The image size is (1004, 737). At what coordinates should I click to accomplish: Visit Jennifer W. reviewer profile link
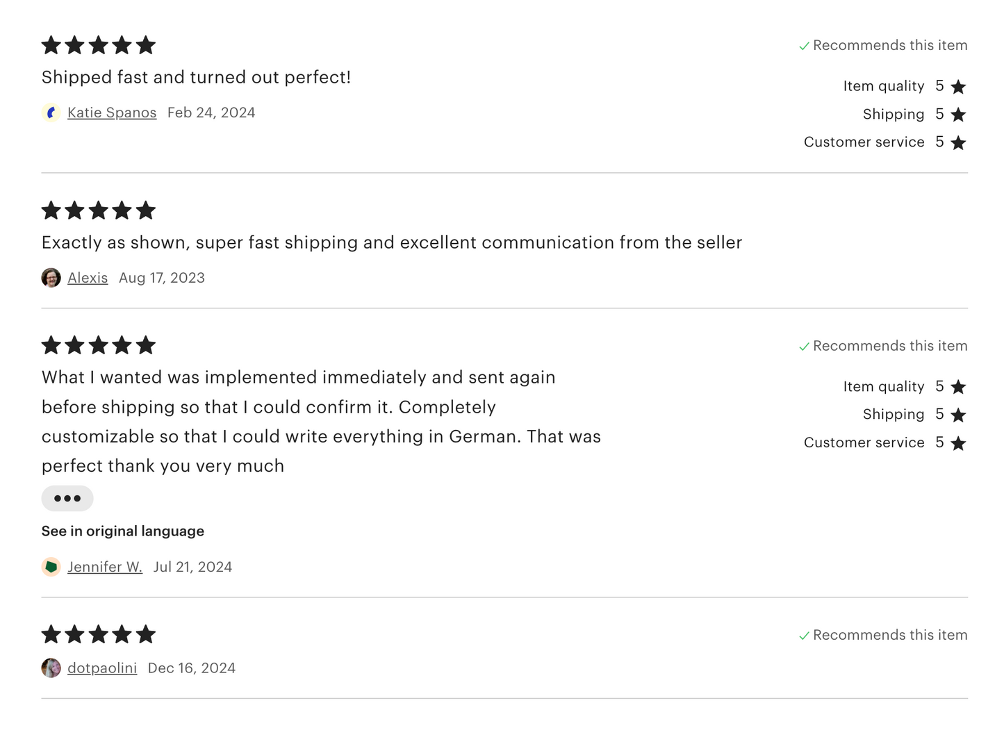[x=105, y=567]
